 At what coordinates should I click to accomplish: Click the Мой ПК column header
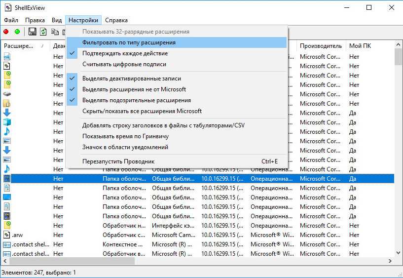pos(360,46)
